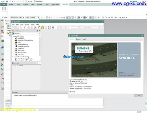Image resolution: width=147 pixels, height=113 pixels.
Task: Toggle the model1 document checkbox
Action: tap(15, 66)
